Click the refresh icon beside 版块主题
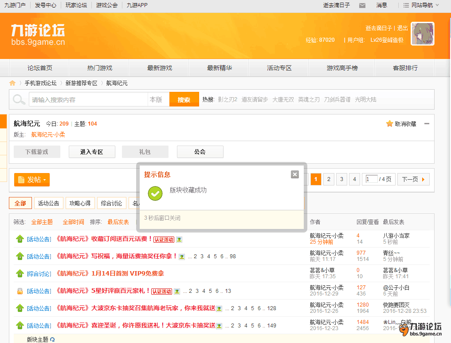 52,339
